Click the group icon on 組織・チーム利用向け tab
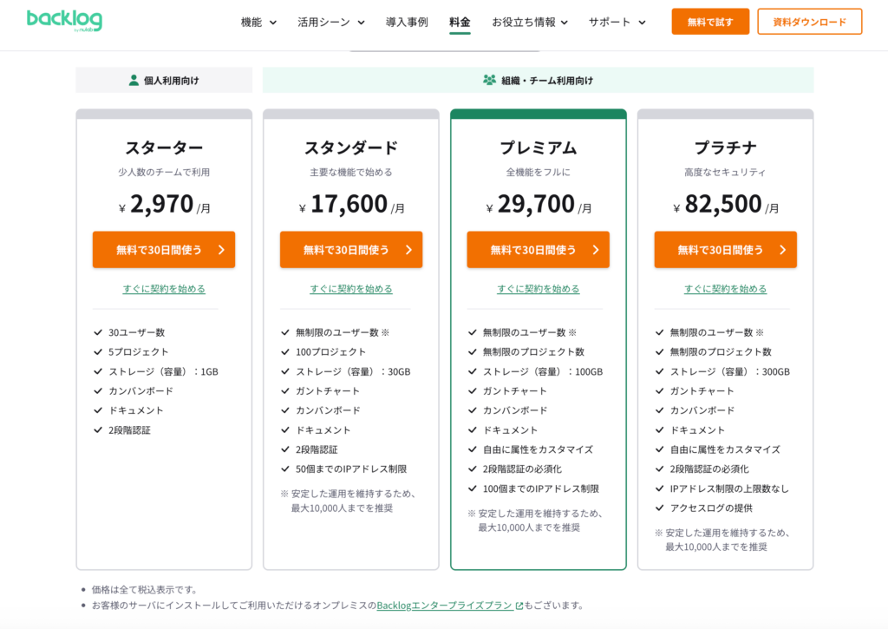The image size is (888, 629). coord(490,81)
